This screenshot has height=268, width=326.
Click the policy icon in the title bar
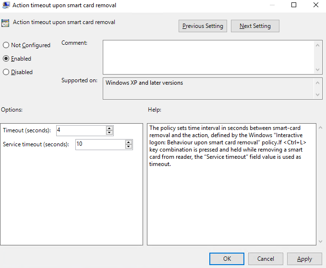coord(6,5)
